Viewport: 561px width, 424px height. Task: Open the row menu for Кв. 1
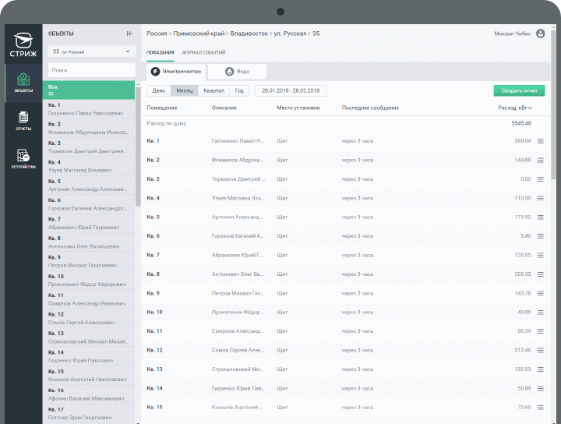click(540, 141)
